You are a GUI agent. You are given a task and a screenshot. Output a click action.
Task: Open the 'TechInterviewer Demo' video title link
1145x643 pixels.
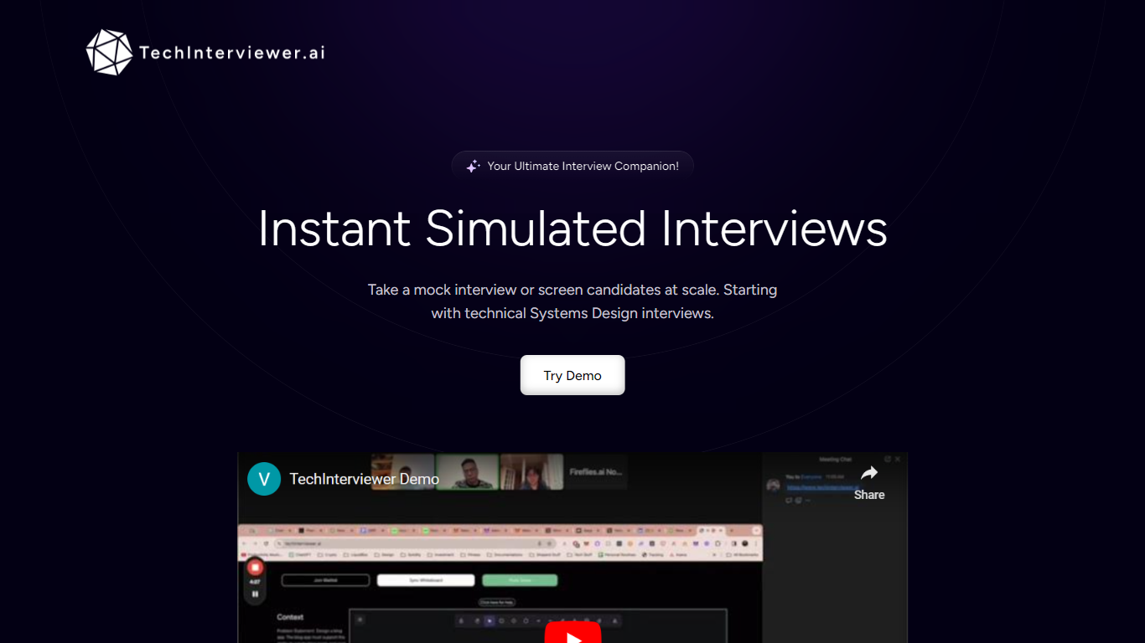(x=365, y=479)
